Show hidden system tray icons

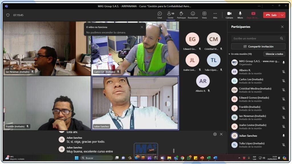tap(239, 158)
